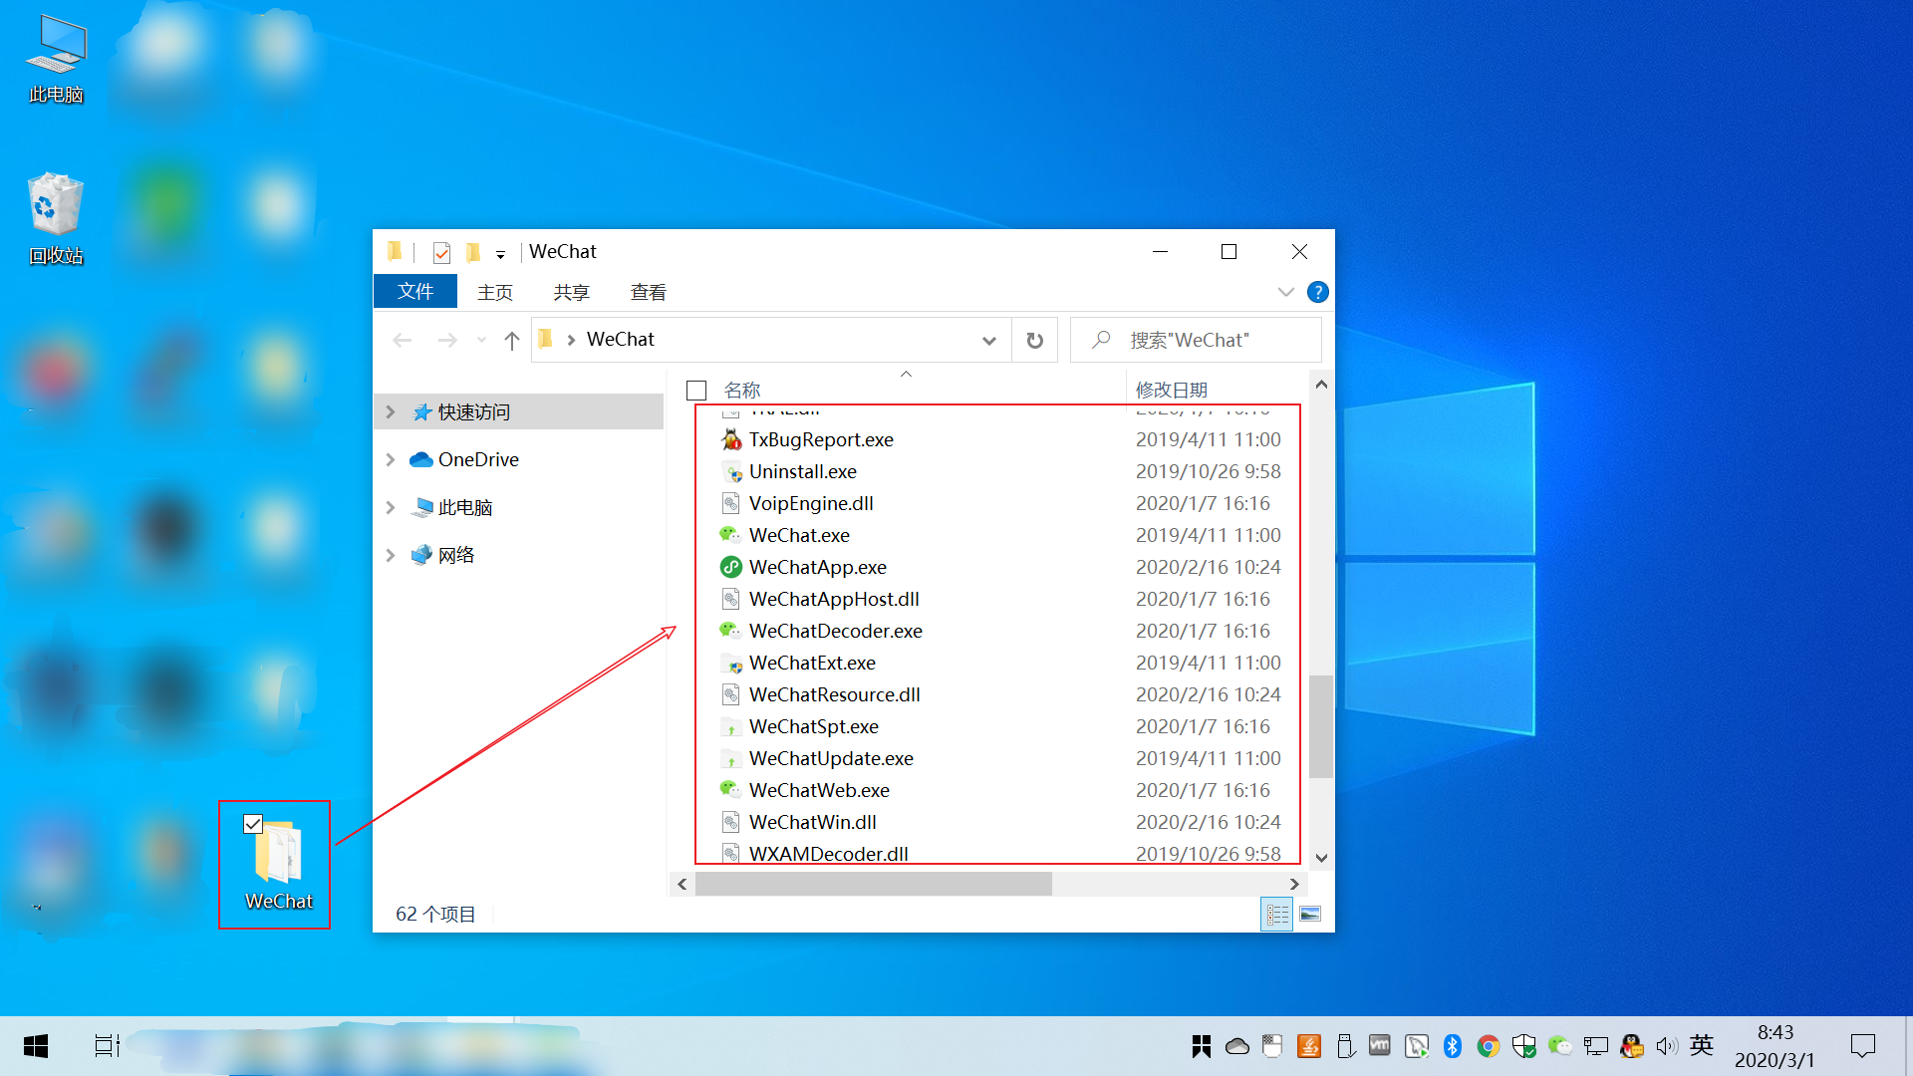Viewport: 1913px width, 1076px height.
Task: Uncheck the WeChat desktop folder checkbox
Action: coord(253,824)
